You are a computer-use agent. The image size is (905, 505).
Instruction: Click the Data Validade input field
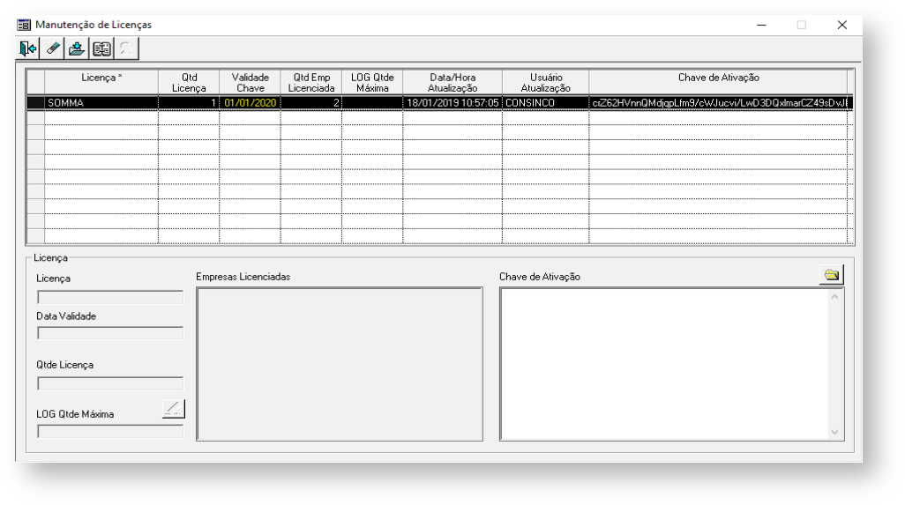[110, 332]
